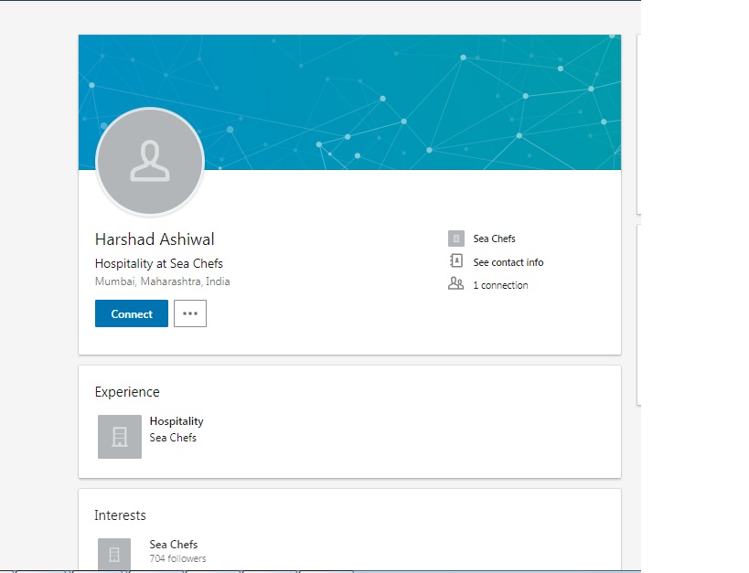The image size is (749, 573).
Task: Click the Harshad Ashiwal profile name
Action: (x=155, y=239)
